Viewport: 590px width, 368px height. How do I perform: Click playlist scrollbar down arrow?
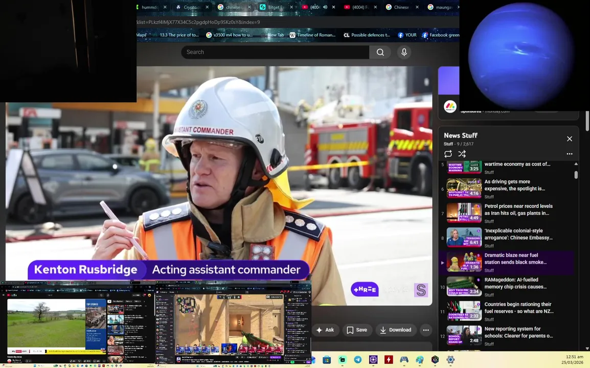pos(576,348)
